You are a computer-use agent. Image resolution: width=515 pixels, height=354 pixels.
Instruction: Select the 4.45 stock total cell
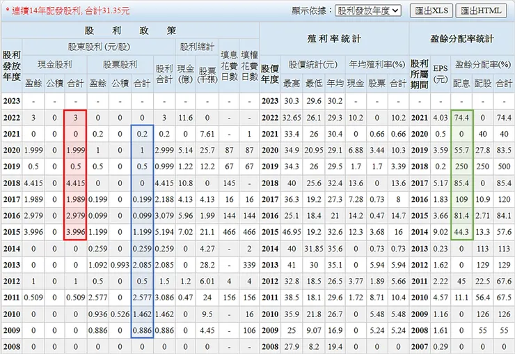(207, 330)
